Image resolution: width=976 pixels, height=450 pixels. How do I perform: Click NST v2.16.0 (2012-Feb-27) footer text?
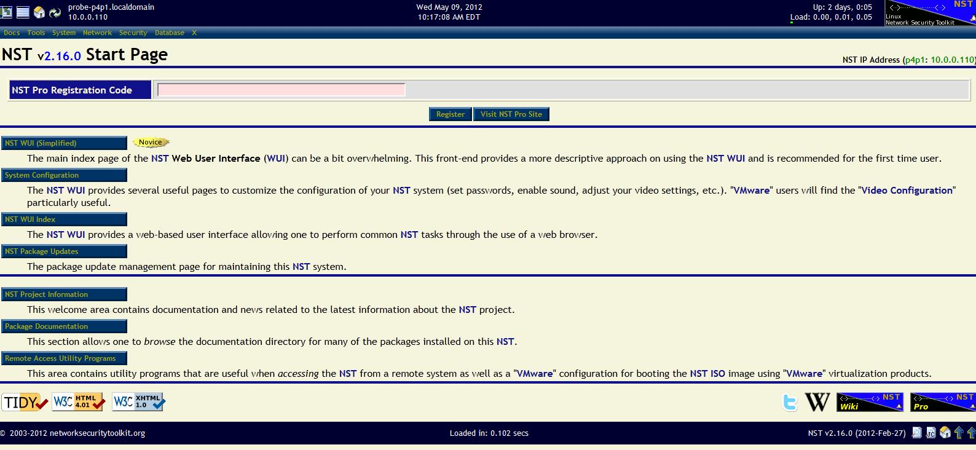pos(857,433)
